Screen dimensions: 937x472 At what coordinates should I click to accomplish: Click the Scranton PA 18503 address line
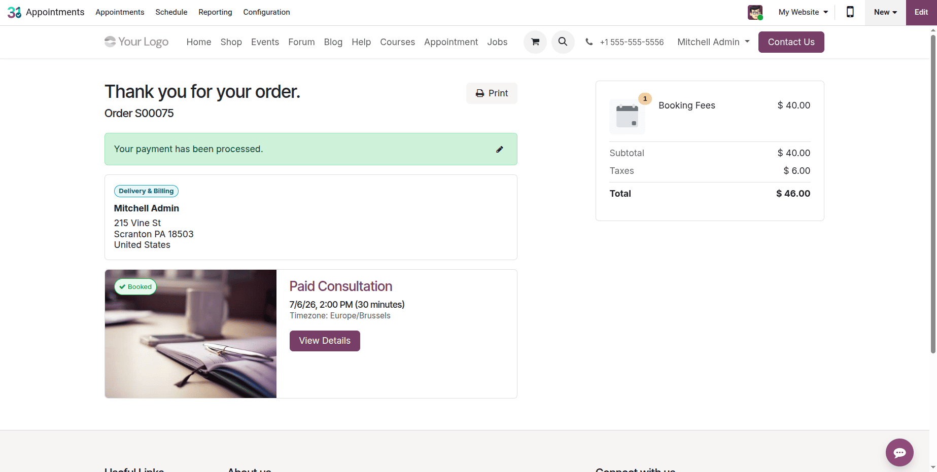154,234
